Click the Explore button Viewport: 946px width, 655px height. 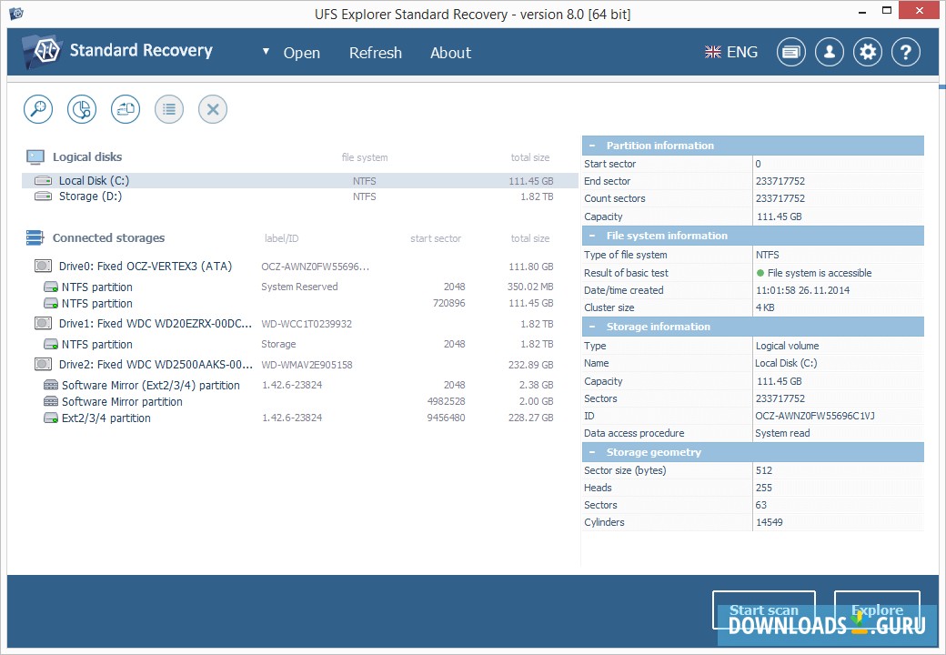[877, 610]
